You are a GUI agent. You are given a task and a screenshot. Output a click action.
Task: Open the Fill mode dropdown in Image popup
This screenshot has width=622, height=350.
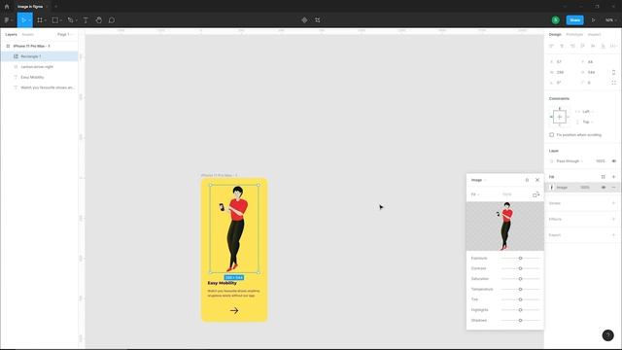point(475,194)
